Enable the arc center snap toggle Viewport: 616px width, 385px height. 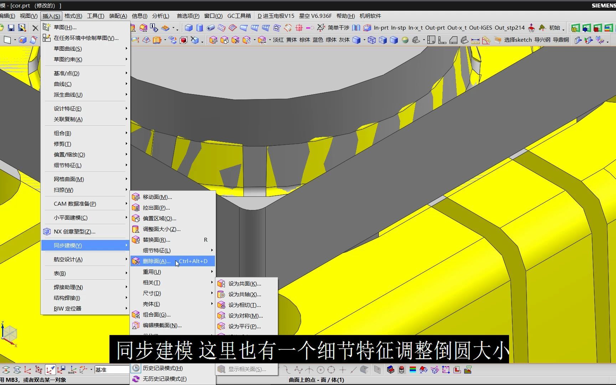point(320,370)
